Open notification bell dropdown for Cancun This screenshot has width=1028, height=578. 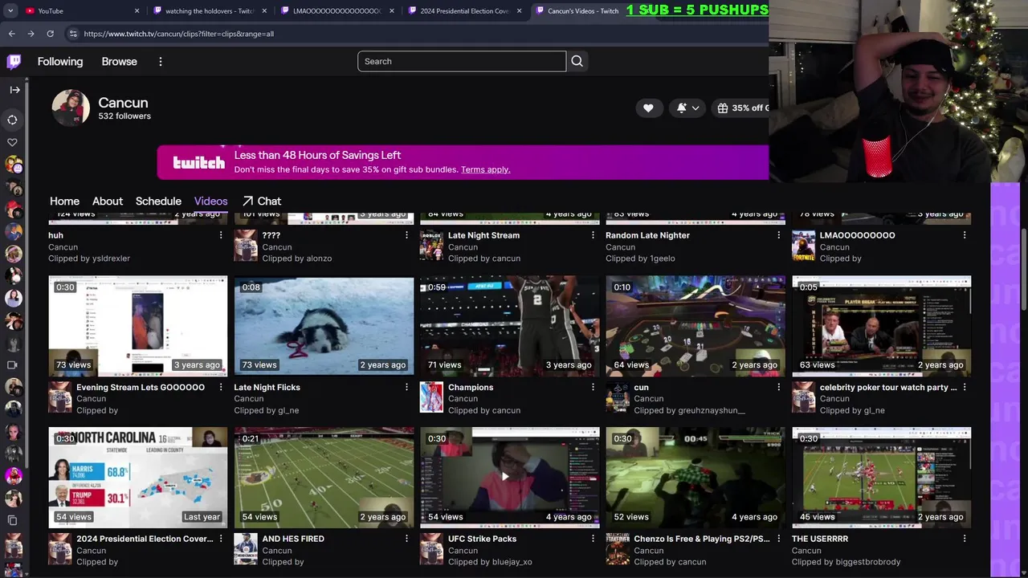[687, 108]
